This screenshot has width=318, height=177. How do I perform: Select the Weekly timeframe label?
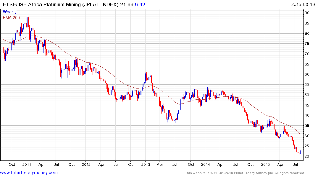[10, 12]
